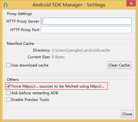Click the Android SDK Manager title bar icon
The width and height of the screenshot is (138, 122).
click(6, 5)
